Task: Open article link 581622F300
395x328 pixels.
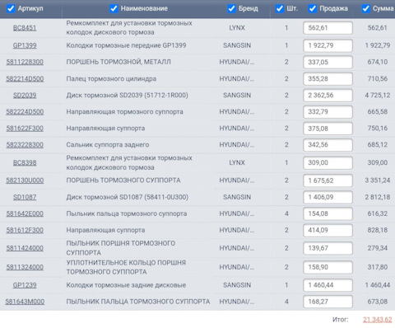Action: pos(25,129)
